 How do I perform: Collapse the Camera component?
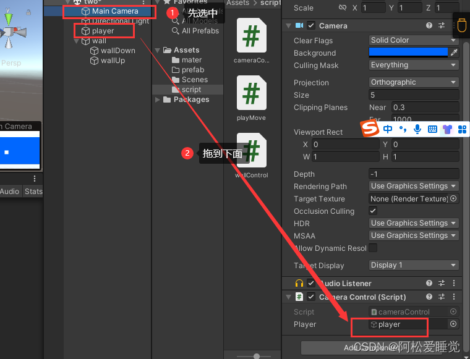[x=288, y=26]
